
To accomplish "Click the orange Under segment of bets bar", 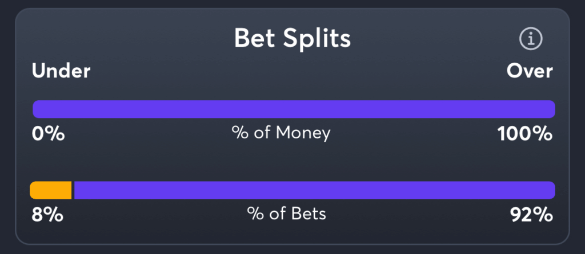I will coord(51,190).
